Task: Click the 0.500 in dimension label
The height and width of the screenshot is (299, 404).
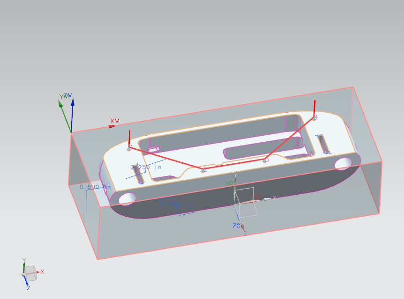Action: [95, 187]
